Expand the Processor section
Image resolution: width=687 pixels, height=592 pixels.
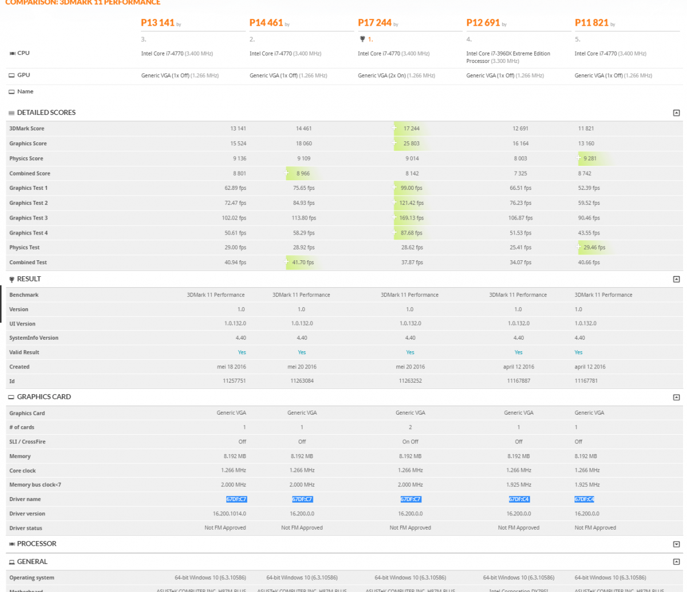click(x=676, y=544)
